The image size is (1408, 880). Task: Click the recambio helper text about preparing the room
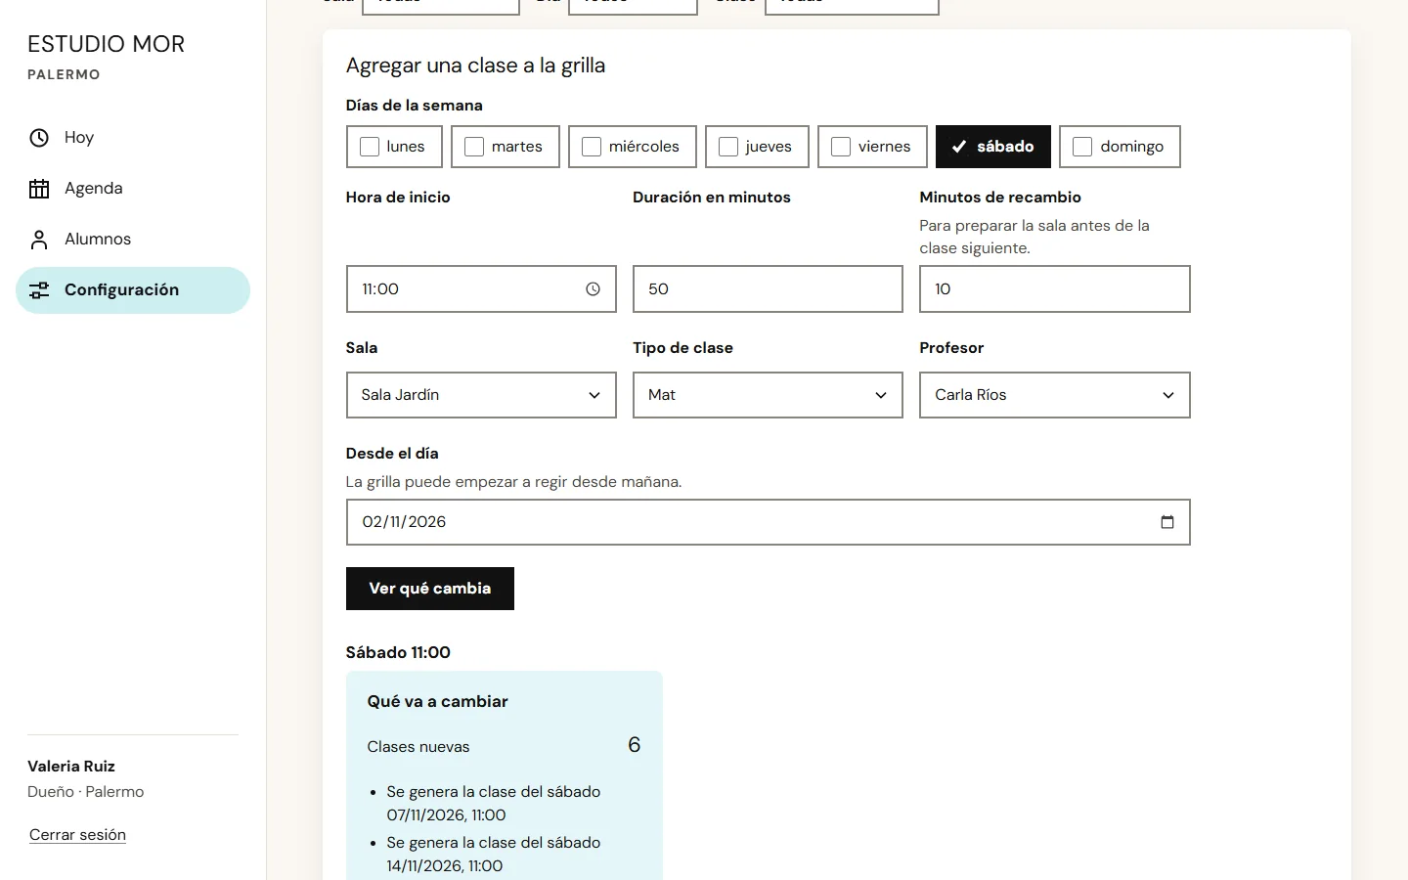point(1034,237)
